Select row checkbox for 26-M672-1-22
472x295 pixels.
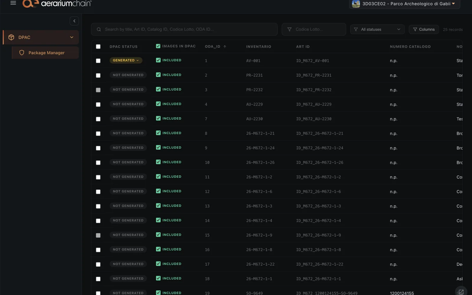[x=98, y=264]
